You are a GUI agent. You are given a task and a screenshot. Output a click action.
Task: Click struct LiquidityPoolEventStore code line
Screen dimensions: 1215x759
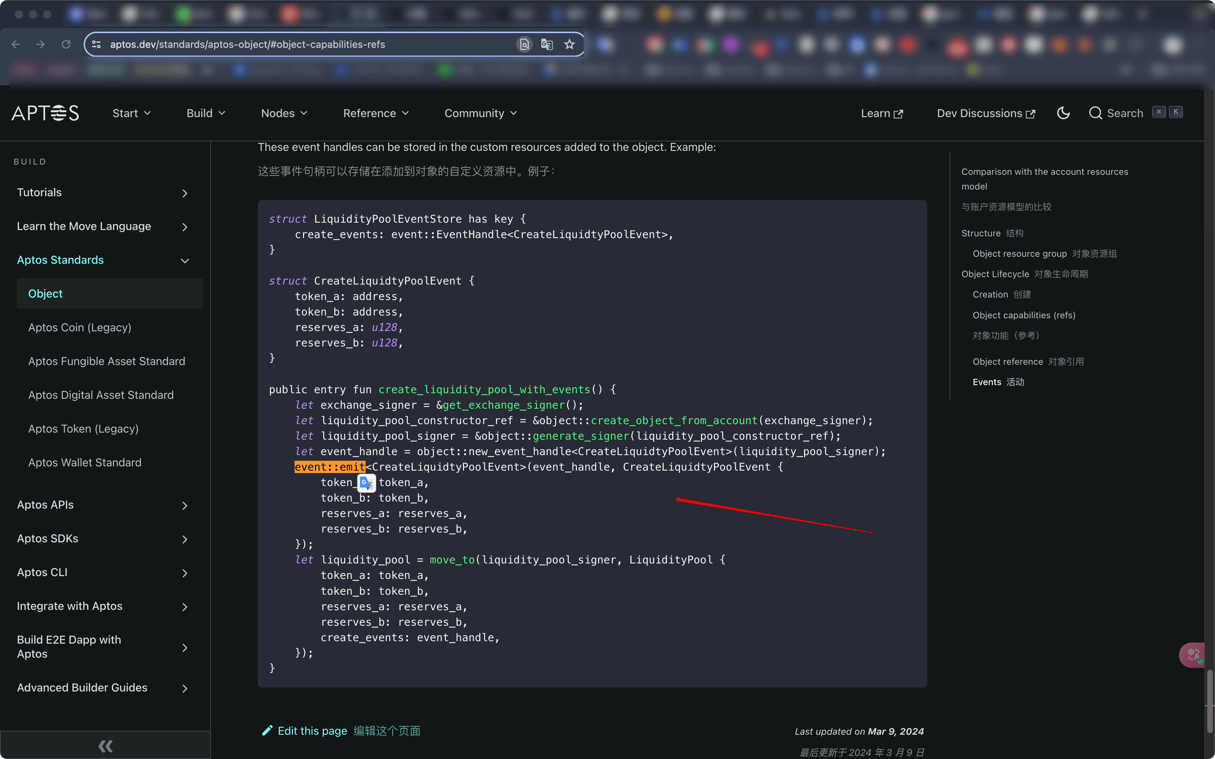[397, 219]
